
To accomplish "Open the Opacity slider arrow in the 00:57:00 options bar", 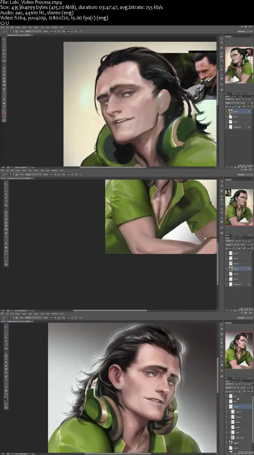I will coord(55,31).
